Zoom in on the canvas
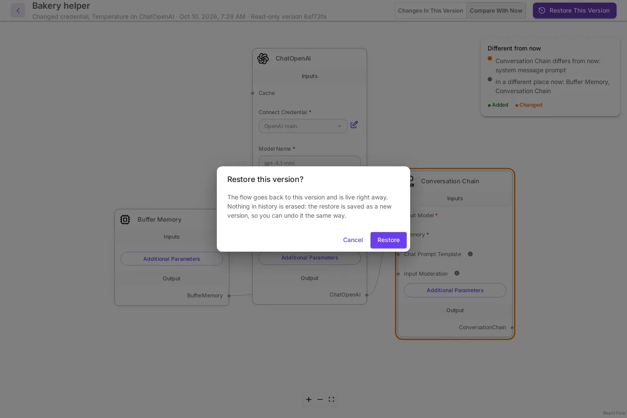Screen dimensions: 627x418 tap(309, 399)
